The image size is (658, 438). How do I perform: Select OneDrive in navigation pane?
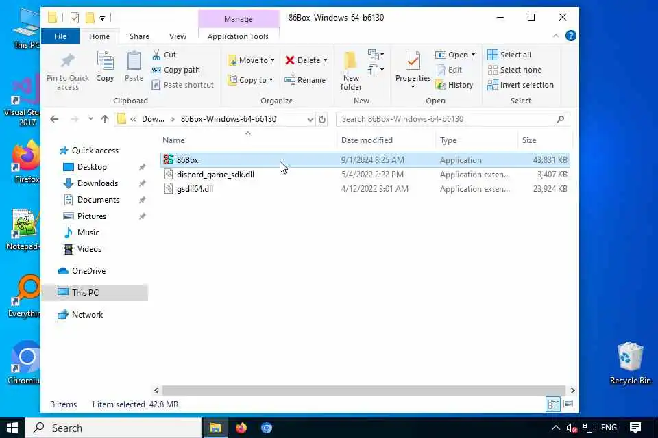coord(88,271)
